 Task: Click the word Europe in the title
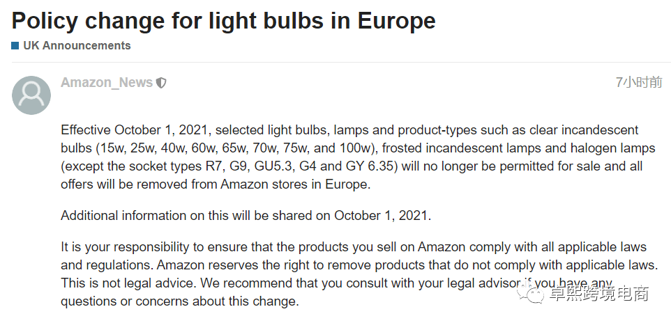396,21
